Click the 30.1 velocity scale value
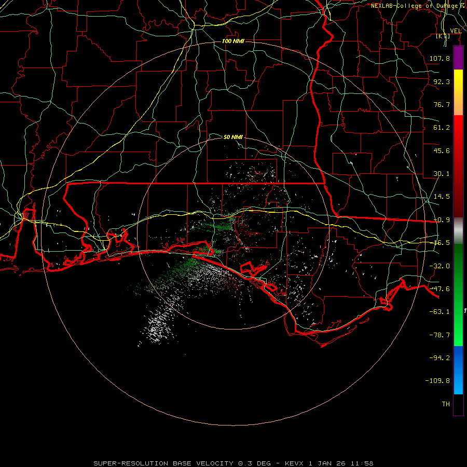The height and width of the screenshot is (467, 467). click(442, 174)
